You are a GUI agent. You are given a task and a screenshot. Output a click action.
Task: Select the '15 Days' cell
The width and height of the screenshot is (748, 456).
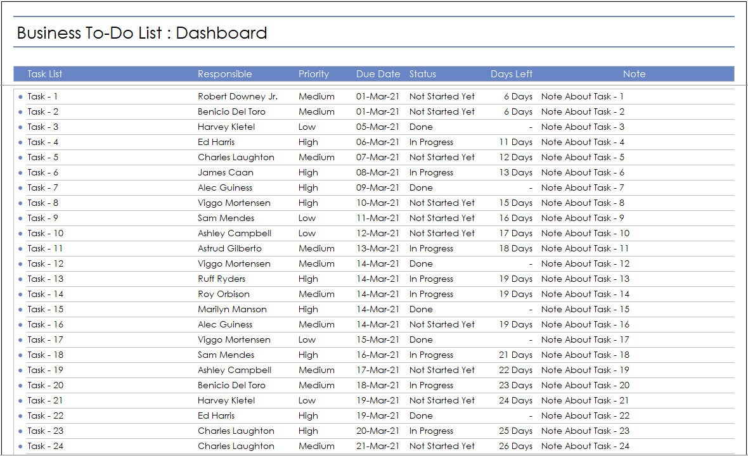[516, 203]
